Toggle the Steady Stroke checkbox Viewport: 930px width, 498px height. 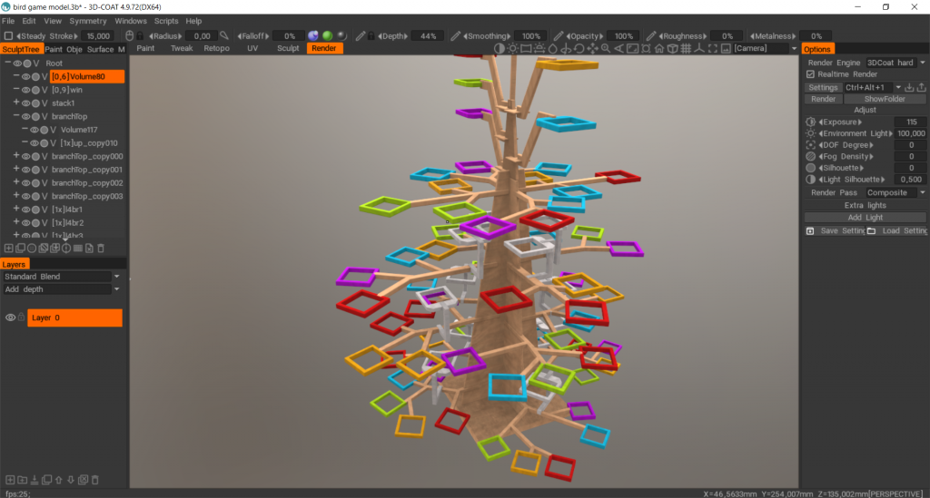(8, 36)
